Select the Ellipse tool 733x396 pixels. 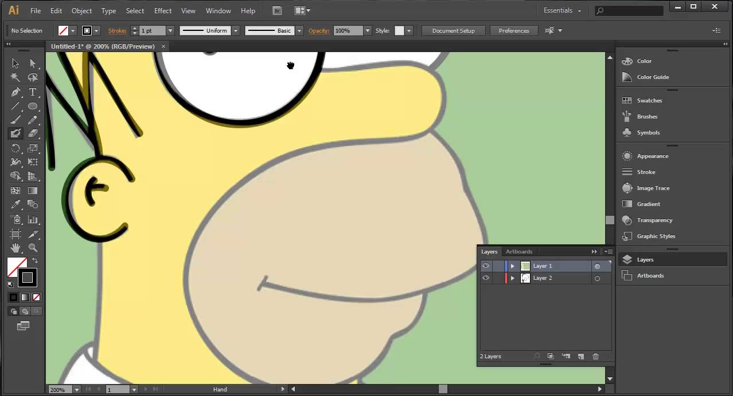(33, 106)
